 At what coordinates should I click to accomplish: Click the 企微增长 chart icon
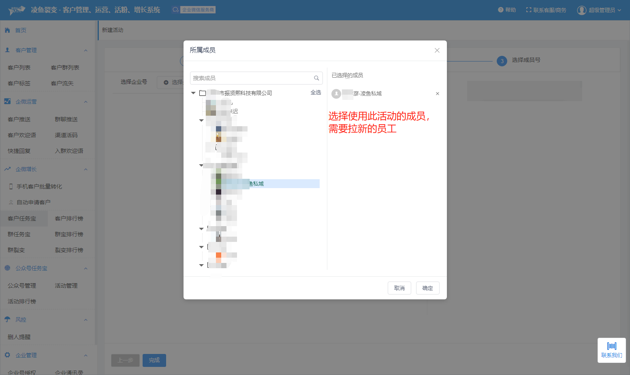(7, 169)
